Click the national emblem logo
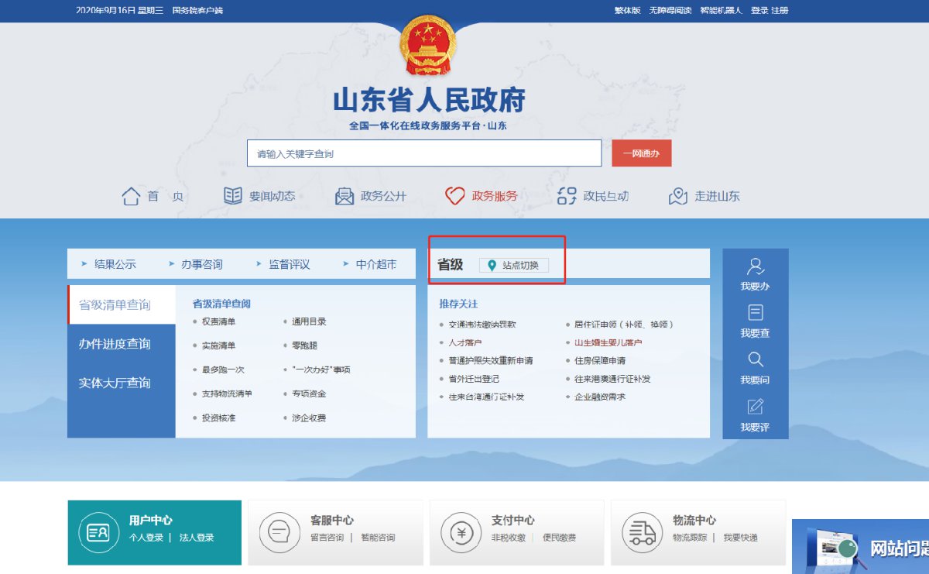Image resolution: width=929 pixels, height=574 pixels. tap(428, 46)
